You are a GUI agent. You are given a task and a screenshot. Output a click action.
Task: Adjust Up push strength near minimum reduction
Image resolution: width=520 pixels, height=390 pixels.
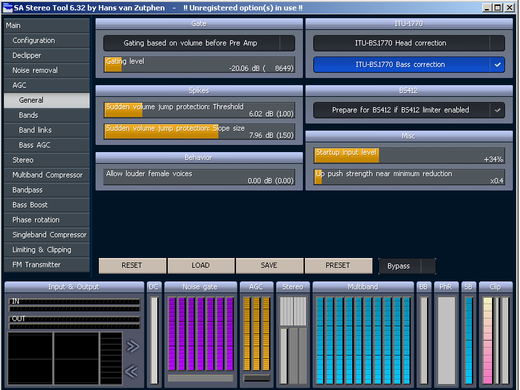409,177
